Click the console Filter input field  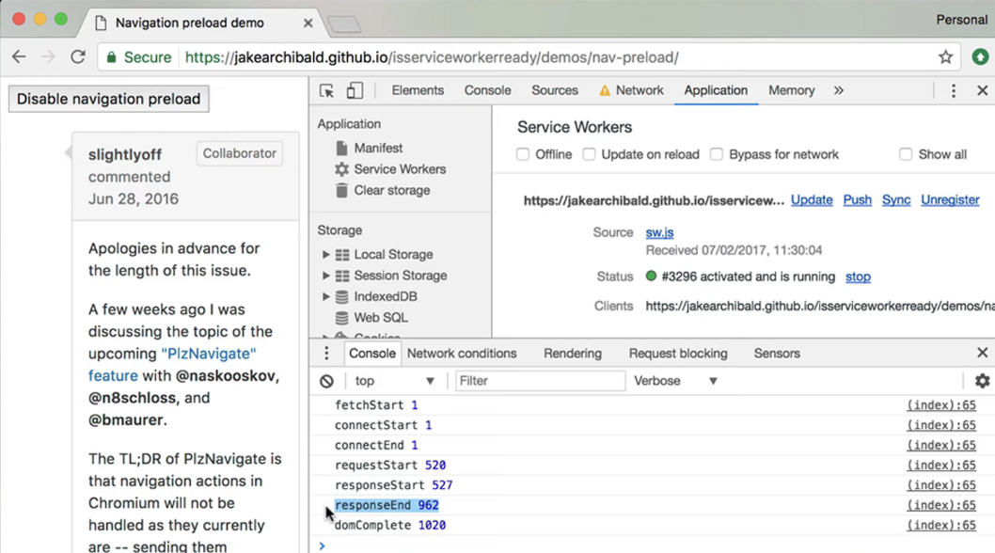[540, 381]
